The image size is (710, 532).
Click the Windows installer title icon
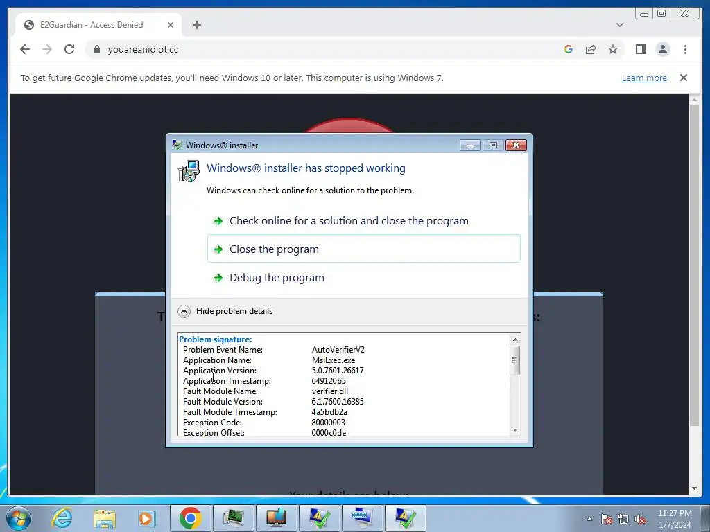[177, 145]
